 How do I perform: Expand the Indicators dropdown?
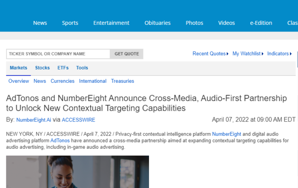click(279, 54)
